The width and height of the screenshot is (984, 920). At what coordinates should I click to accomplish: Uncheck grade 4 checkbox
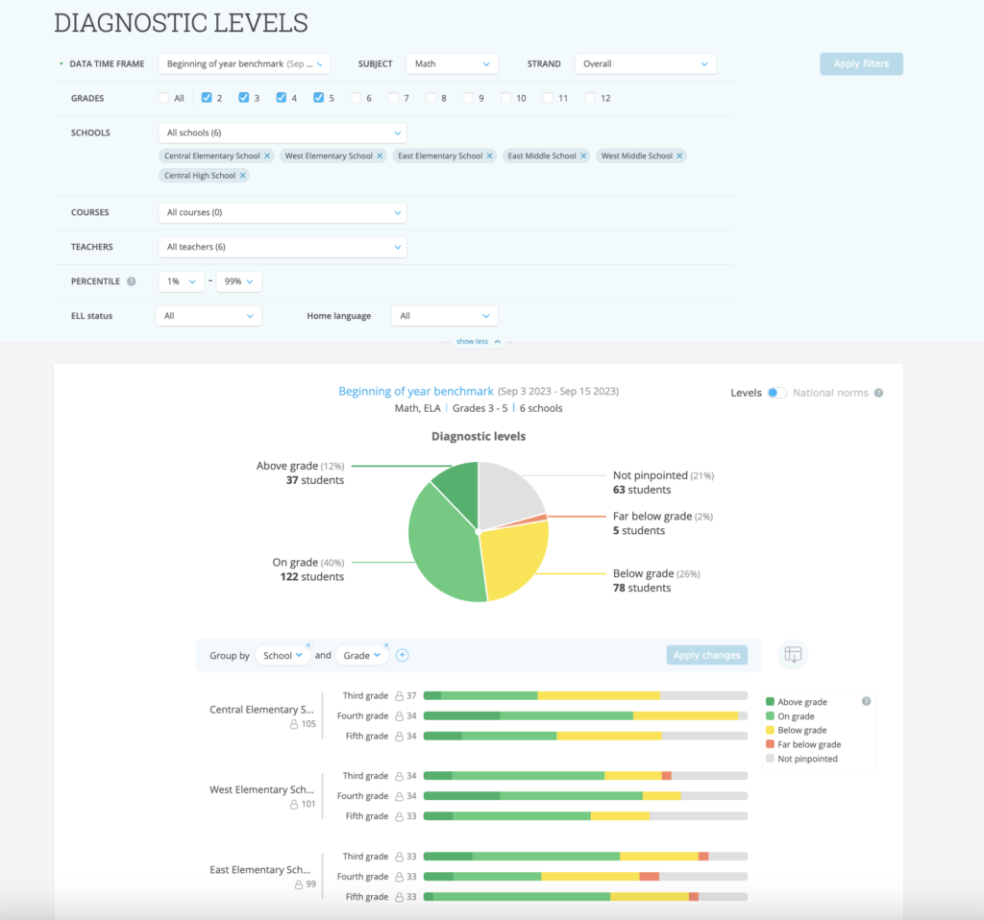pos(281,97)
